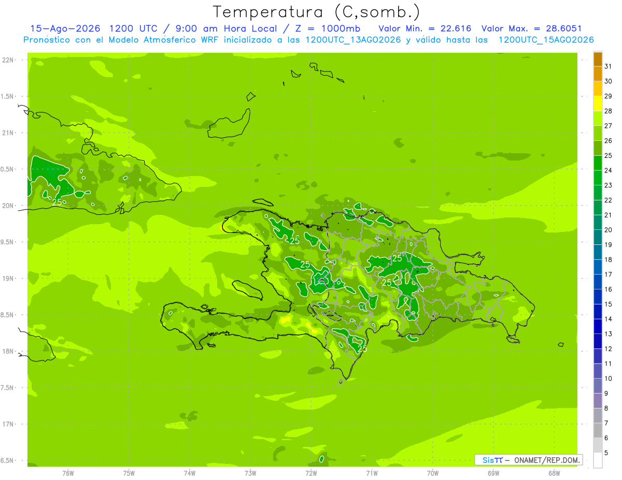Viewport: 622px width, 480px height.
Task: Click the '20N' latitude label
Action: (x=8, y=206)
